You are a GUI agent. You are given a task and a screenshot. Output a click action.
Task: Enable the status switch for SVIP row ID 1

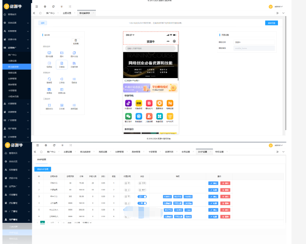[142, 183]
